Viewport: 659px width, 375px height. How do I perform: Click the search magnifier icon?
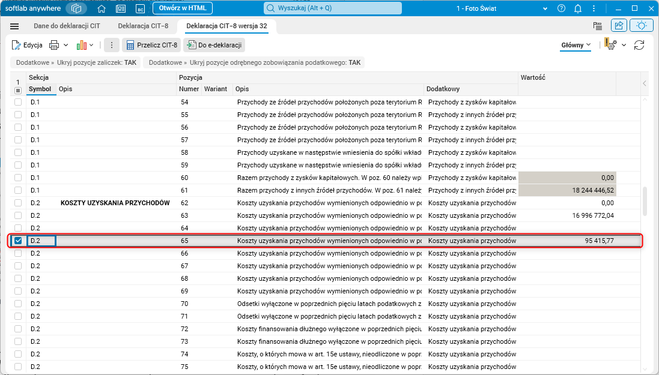[x=271, y=8]
